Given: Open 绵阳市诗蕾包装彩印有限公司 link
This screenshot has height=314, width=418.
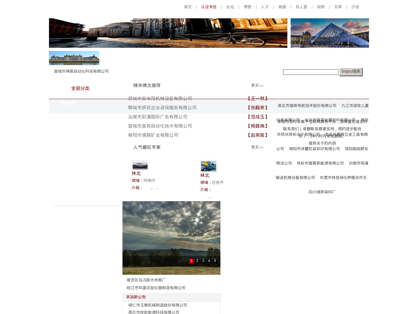Looking at the screenshot, I should tap(314, 149).
